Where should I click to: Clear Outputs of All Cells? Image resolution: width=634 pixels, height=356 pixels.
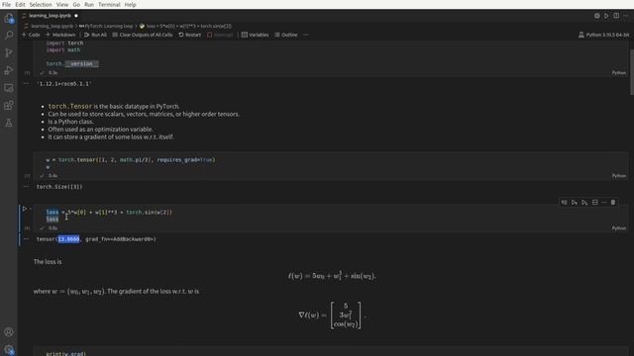[x=143, y=35]
